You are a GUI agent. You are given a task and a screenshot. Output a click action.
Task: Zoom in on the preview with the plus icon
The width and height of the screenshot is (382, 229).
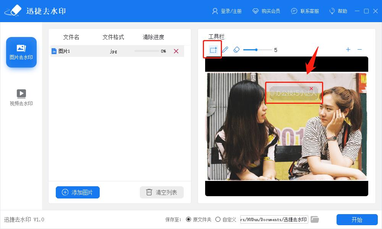(348, 49)
